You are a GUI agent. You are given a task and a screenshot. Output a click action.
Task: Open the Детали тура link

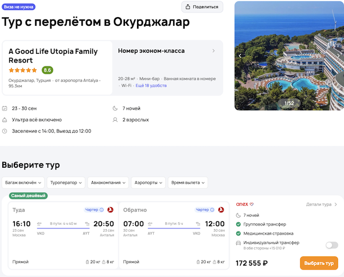coord(322,204)
